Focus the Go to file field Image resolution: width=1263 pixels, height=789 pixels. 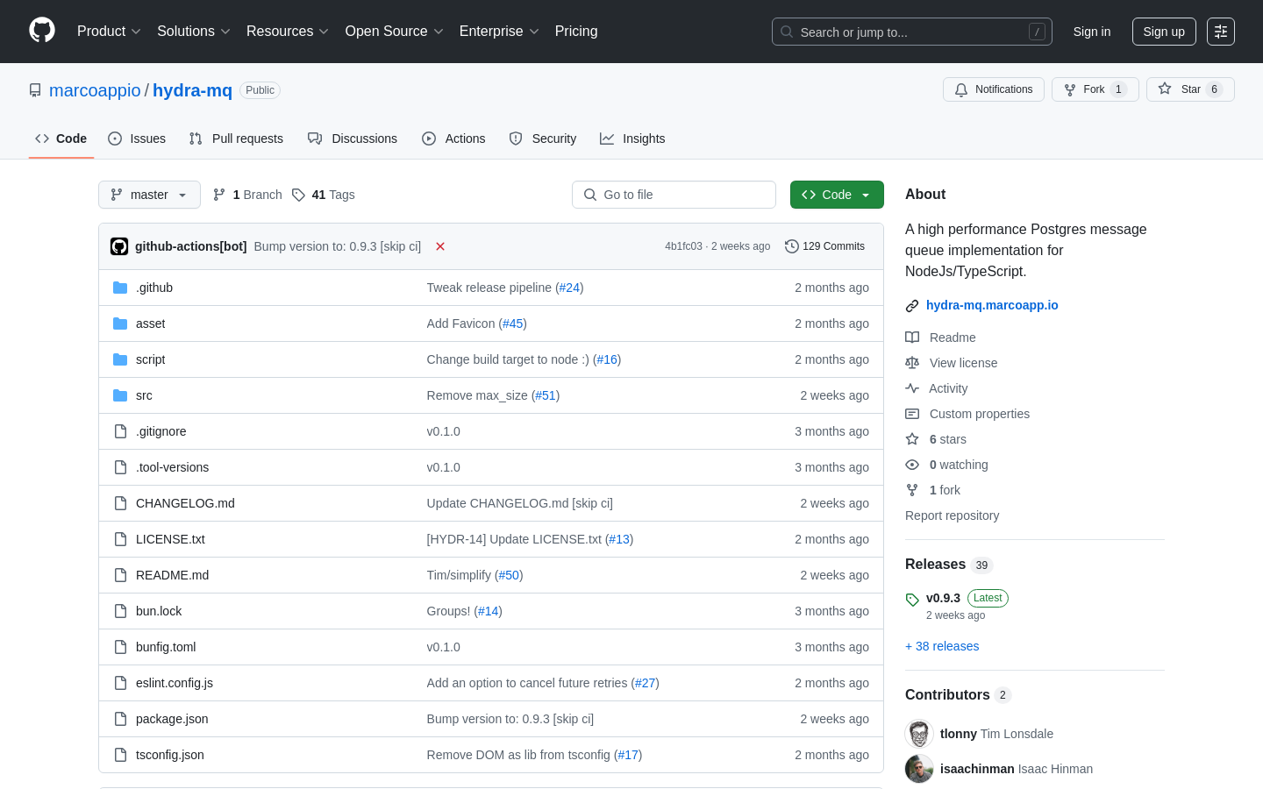[674, 195]
